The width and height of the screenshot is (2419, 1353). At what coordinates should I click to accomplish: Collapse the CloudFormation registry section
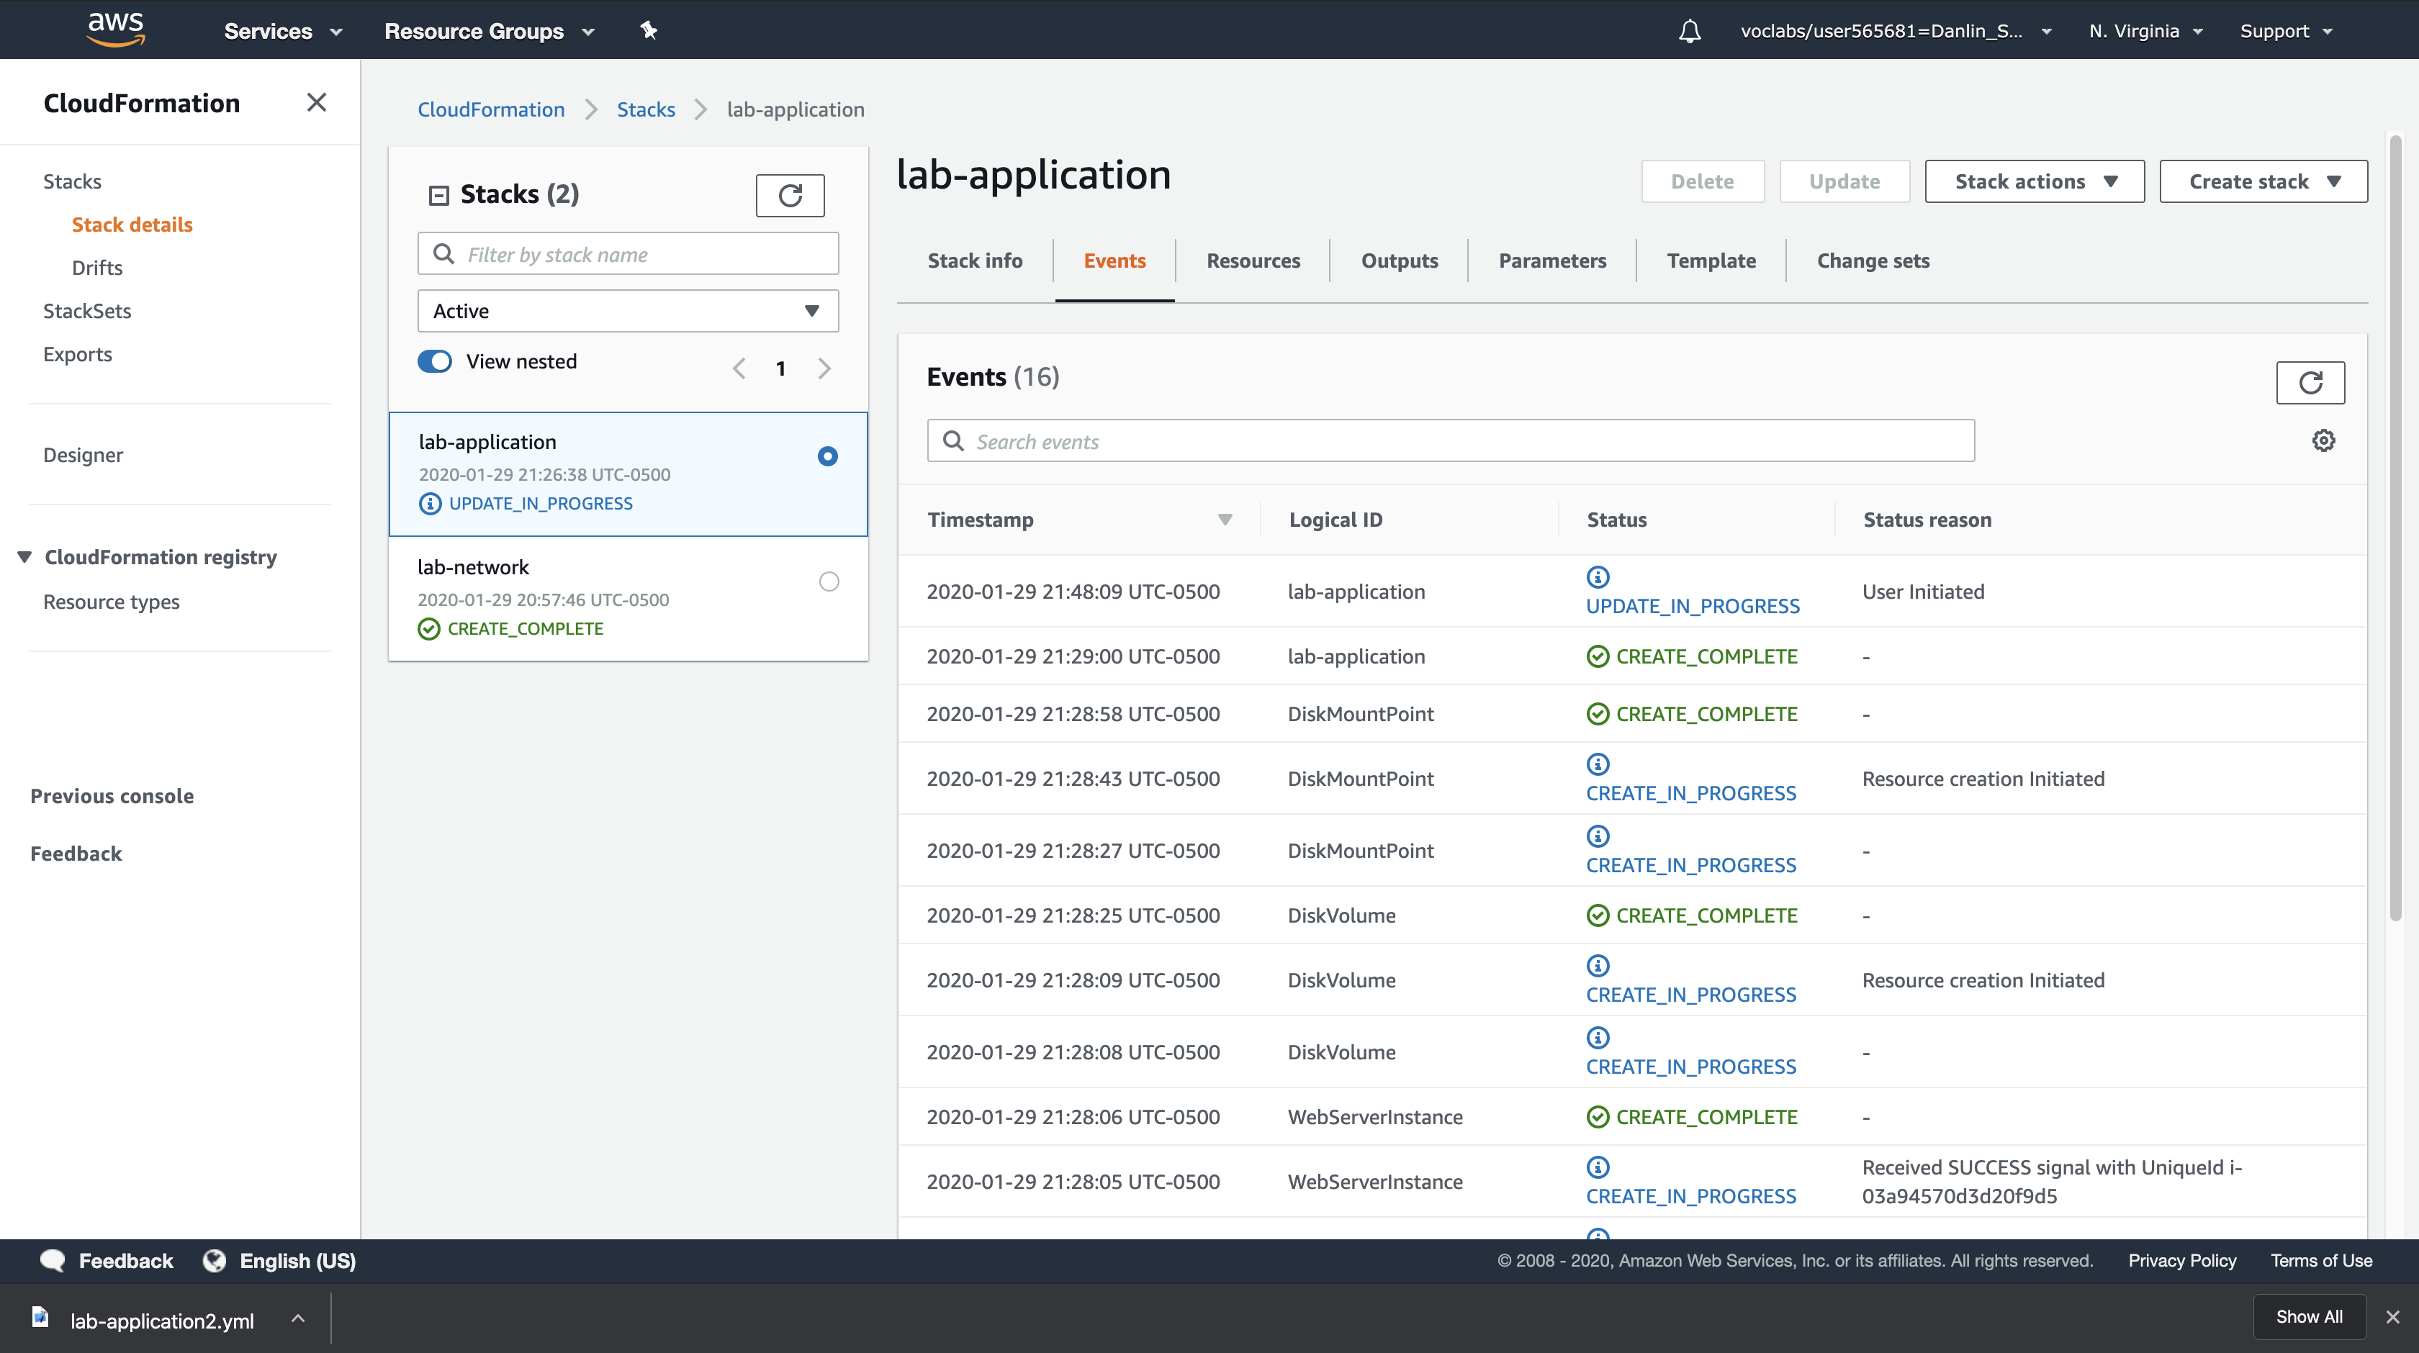(24, 557)
